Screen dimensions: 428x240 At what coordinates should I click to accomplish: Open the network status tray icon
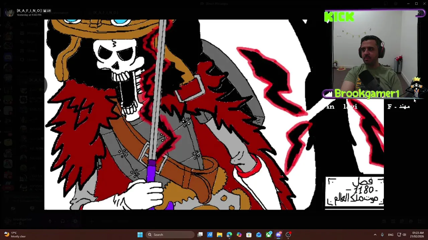(399, 235)
